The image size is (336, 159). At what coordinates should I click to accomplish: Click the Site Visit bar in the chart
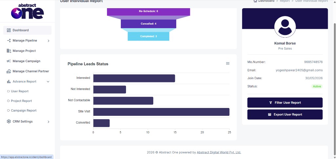[x=161, y=112]
